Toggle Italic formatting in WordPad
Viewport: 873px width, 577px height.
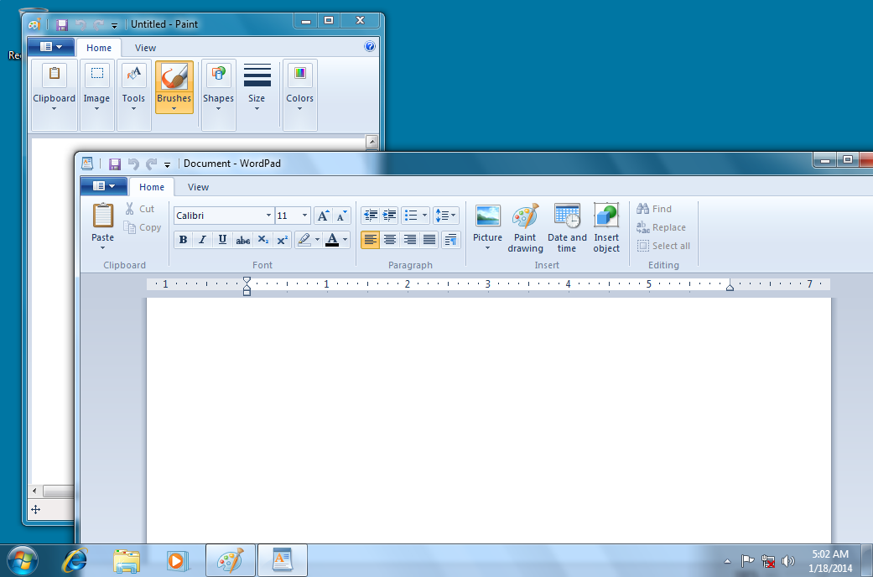click(x=203, y=240)
